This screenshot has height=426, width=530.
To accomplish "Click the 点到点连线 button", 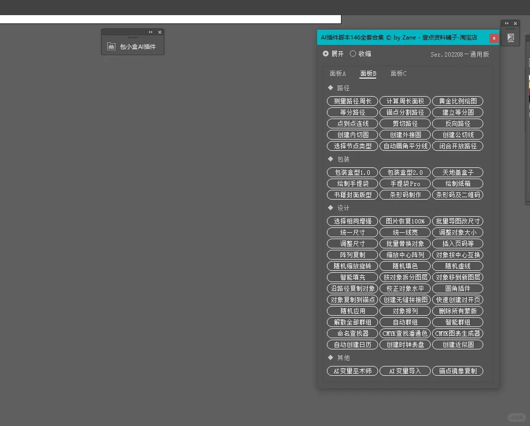I will pyautogui.click(x=353, y=123).
